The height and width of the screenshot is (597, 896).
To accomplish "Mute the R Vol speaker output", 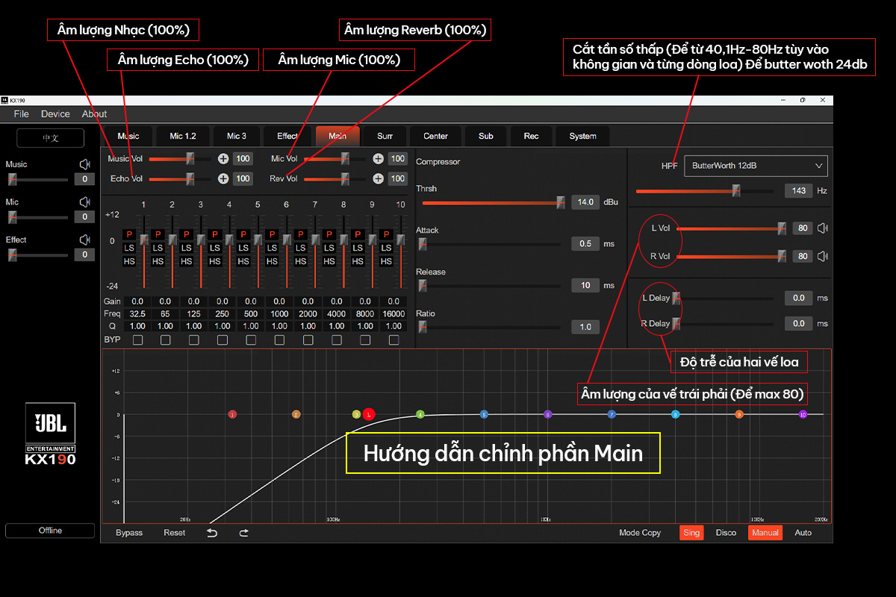I will [823, 256].
